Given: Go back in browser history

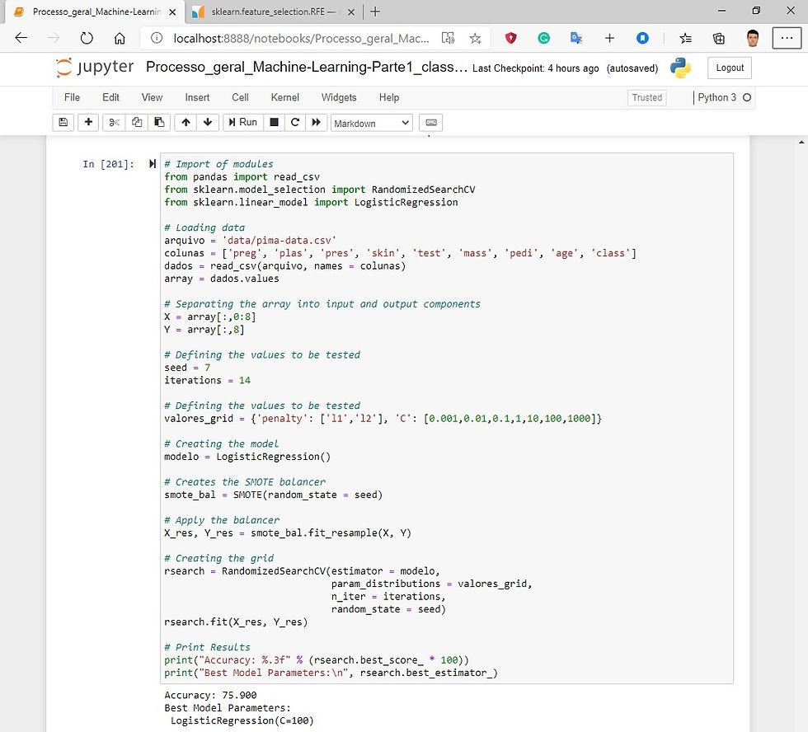Looking at the screenshot, I should pos(21,38).
